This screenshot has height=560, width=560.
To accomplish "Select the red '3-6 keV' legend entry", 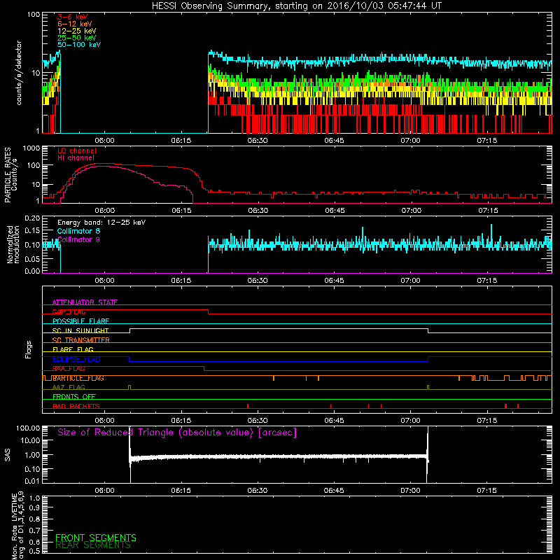I will pos(73,17).
